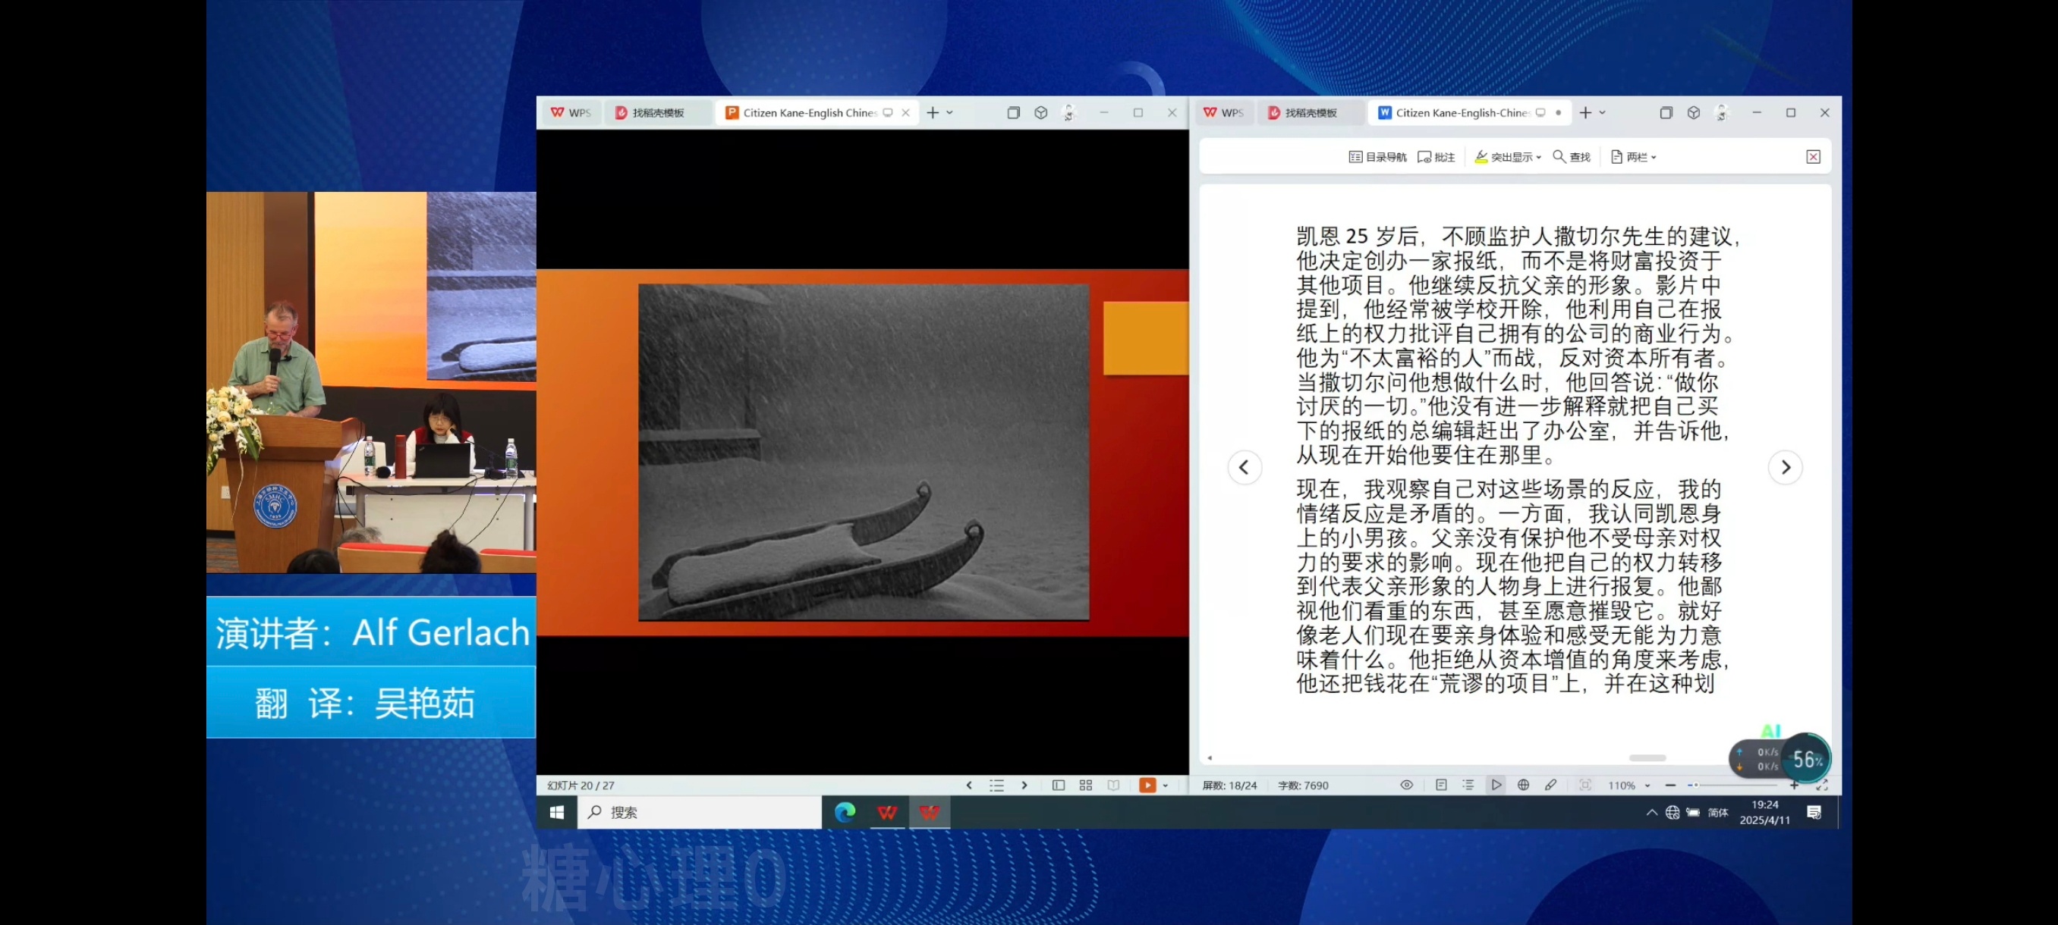
Task: Click scrollbar left arrow in document window
Action: tap(1210, 758)
